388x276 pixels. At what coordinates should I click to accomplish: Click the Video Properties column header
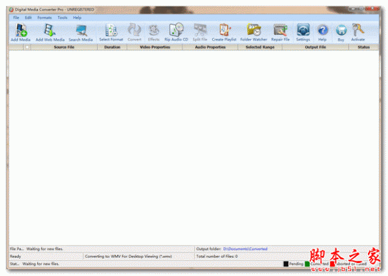(x=155, y=47)
